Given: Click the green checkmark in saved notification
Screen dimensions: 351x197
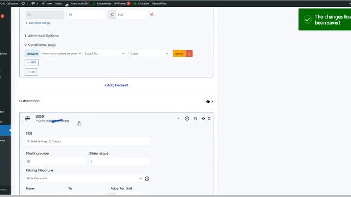Looking at the screenshot, I should click(x=308, y=20).
